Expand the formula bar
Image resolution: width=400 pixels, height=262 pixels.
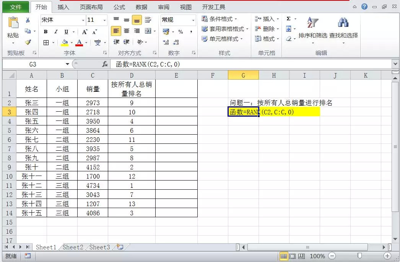pos(395,64)
